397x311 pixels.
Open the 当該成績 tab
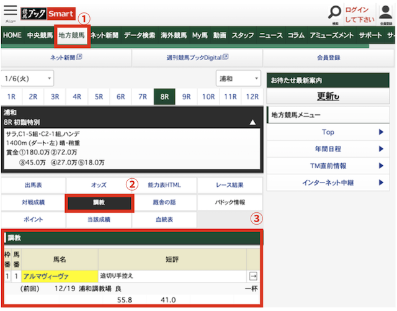99,220
